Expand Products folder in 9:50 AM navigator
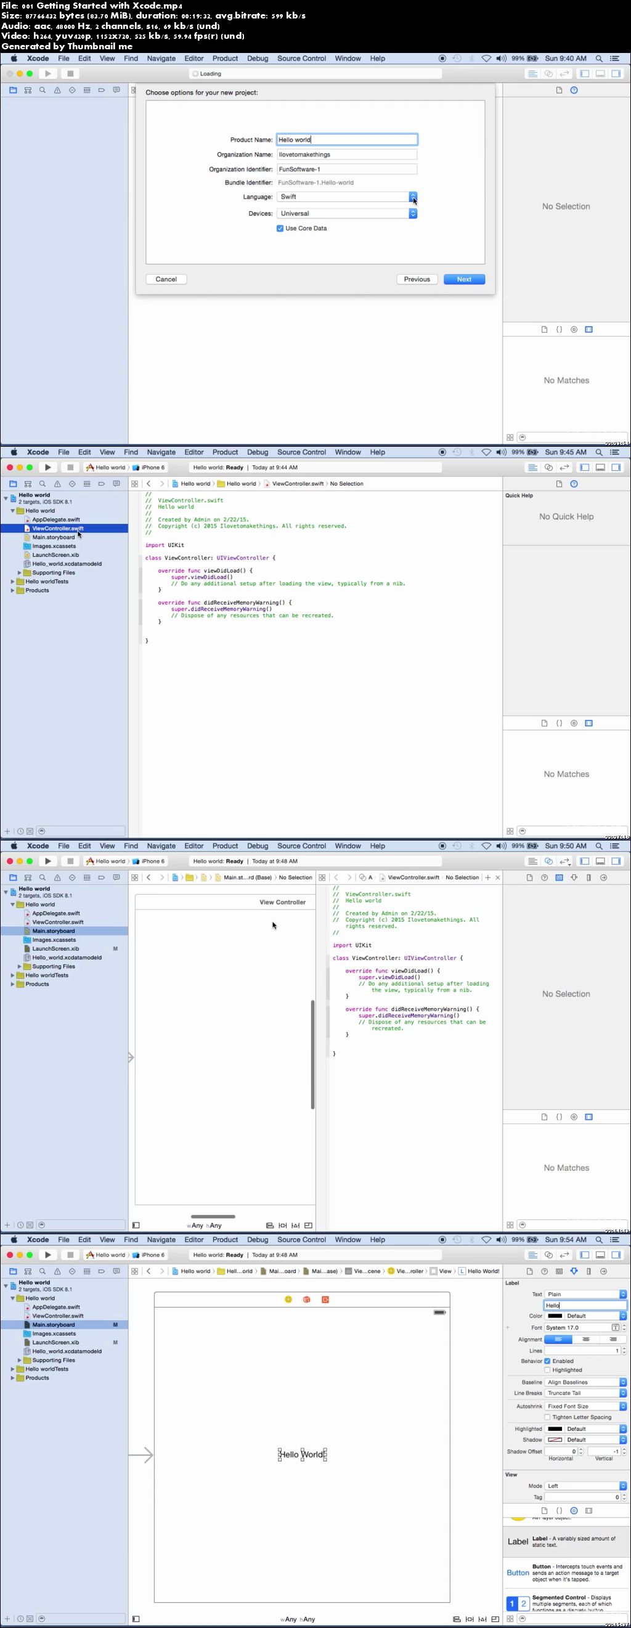This screenshot has width=631, height=1628. [x=13, y=984]
